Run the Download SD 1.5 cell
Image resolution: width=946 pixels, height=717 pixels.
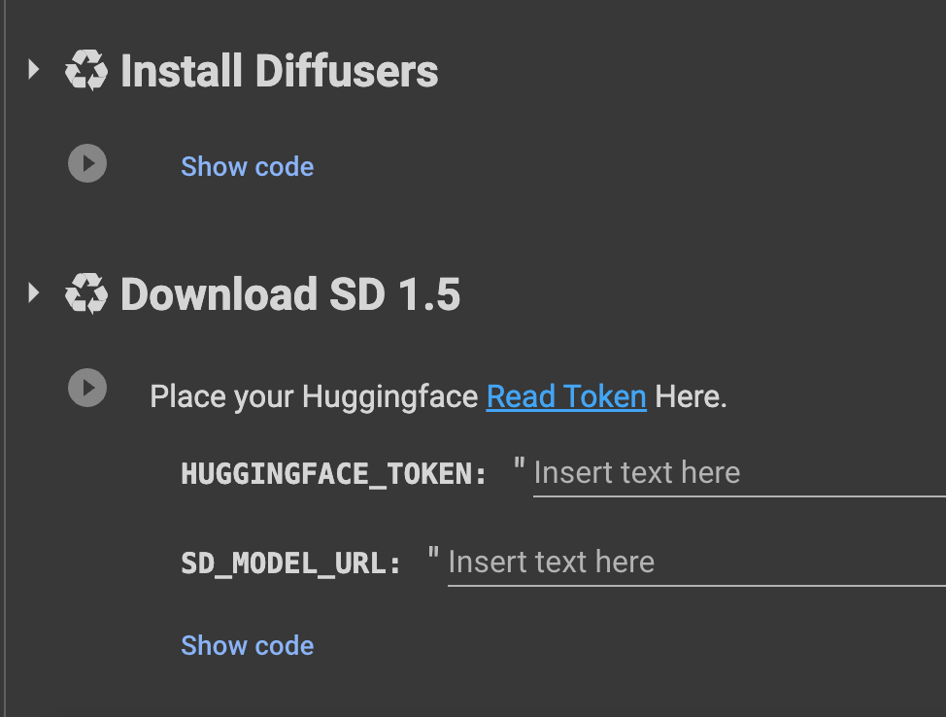[87, 388]
